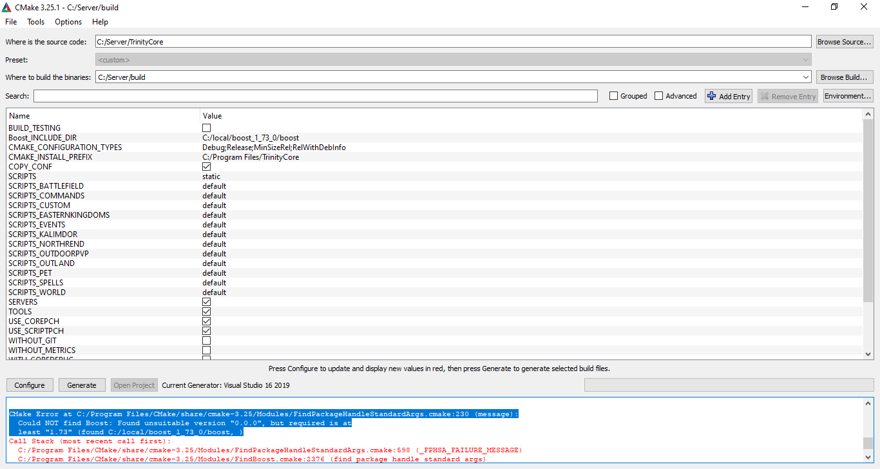Click the output log scroll down arrow
880x469 pixels.
point(868,457)
